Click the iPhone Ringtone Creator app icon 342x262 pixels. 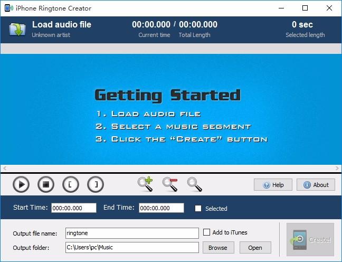9,8
